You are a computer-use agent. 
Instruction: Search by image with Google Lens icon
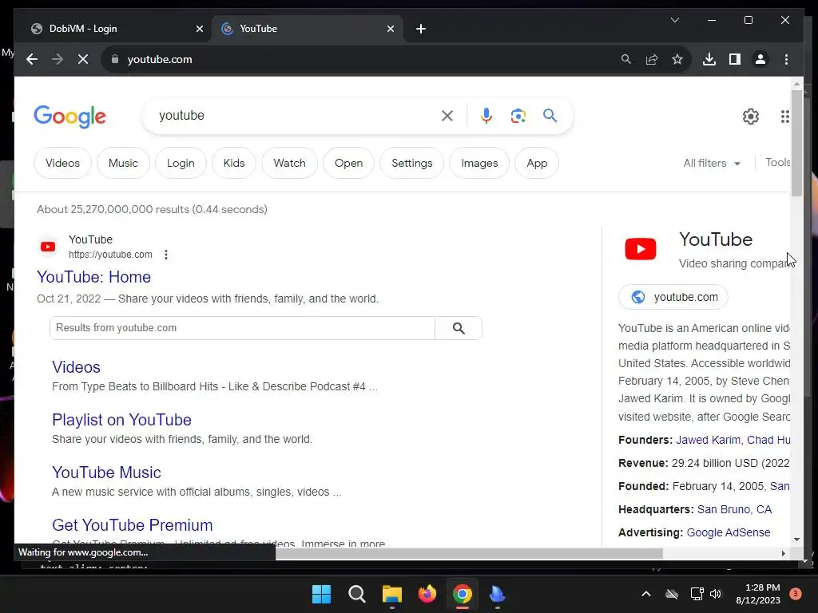518,116
